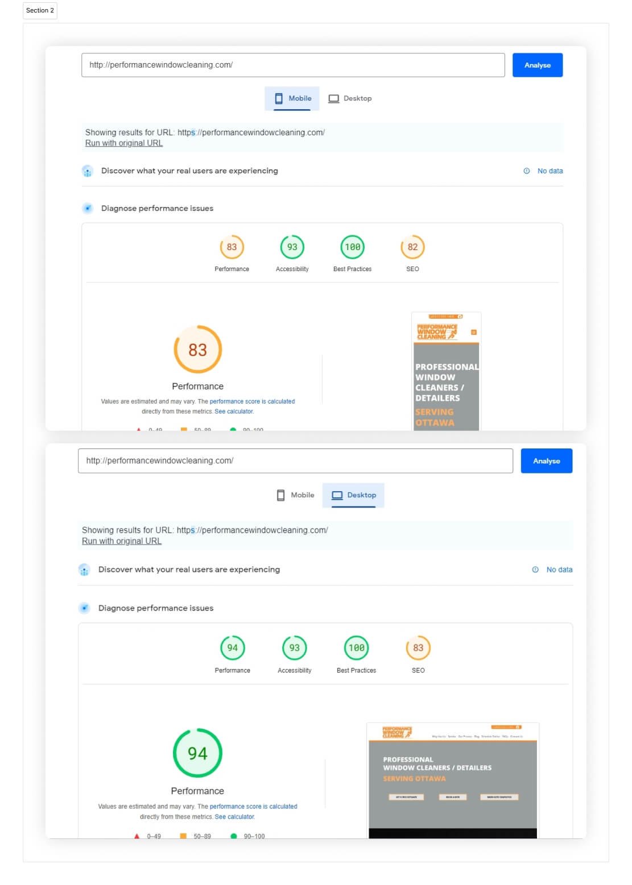This screenshot has height=885, width=632.
Task: Click the real users icon in the desktop report
Action: tap(84, 570)
